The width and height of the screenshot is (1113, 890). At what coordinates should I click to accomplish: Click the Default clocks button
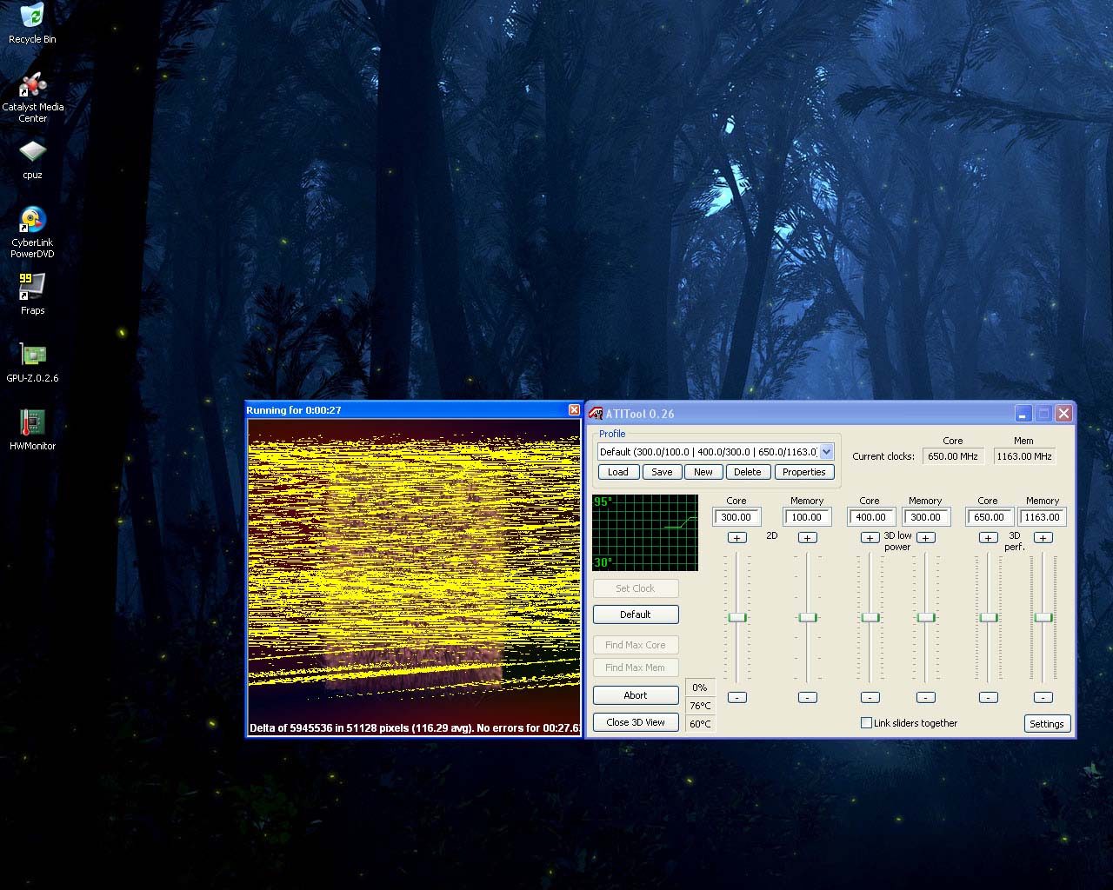point(636,614)
